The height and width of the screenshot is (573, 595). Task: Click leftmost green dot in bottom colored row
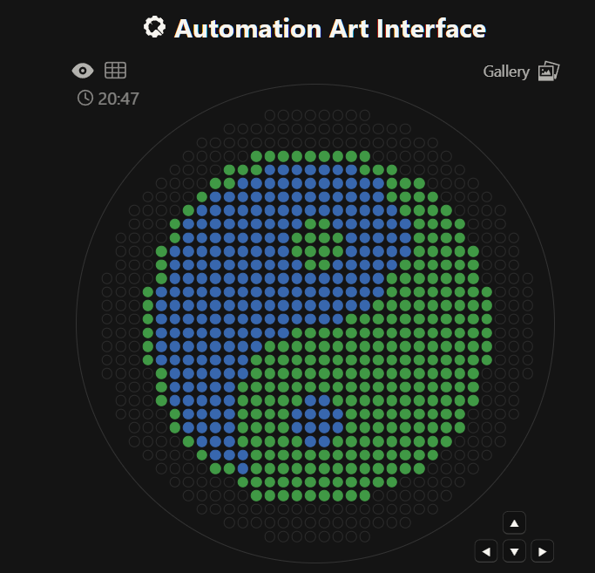point(256,495)
